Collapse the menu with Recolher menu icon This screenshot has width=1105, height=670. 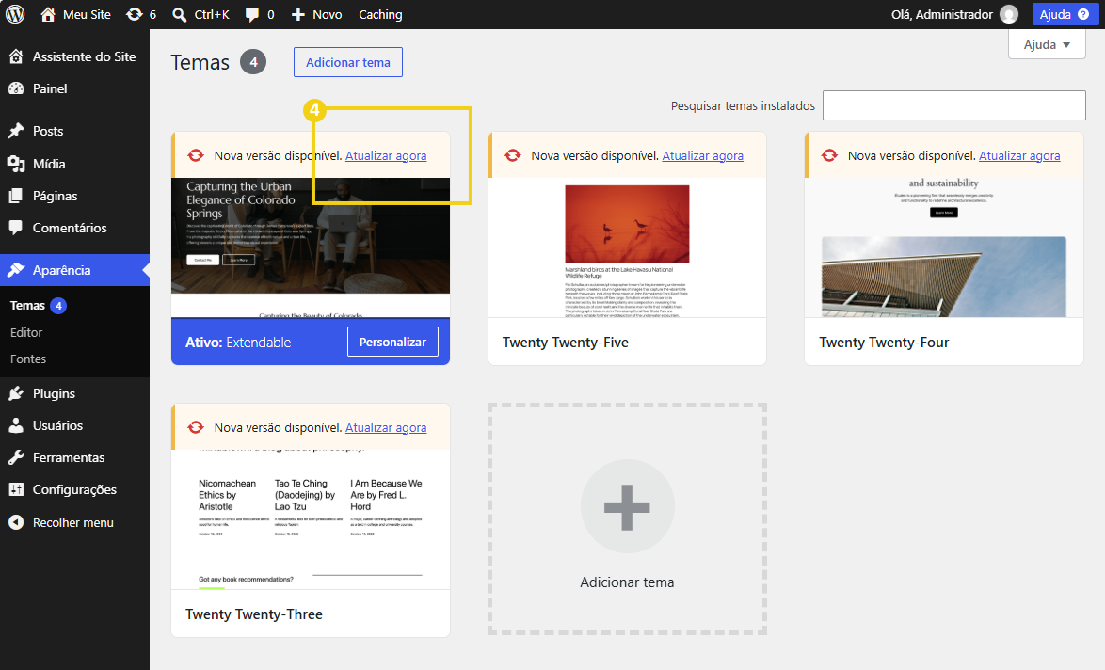(15, 522)
